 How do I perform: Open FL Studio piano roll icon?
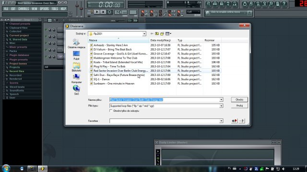222,4
